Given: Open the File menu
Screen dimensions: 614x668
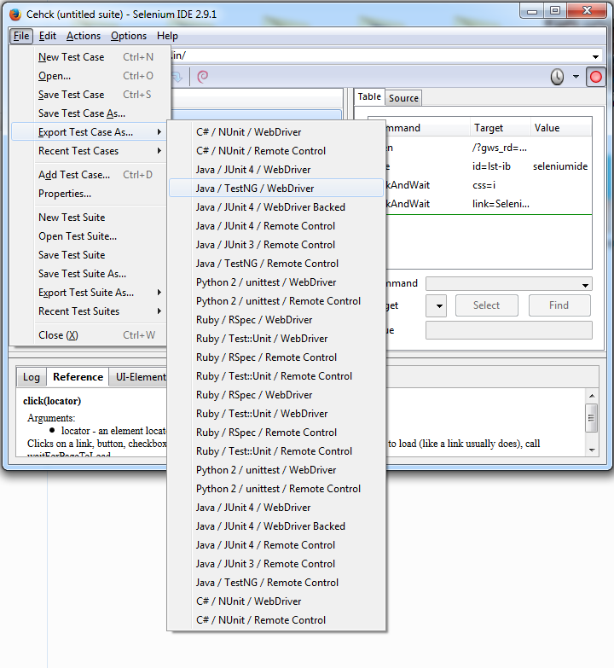Looking at the screenshot, I should coord(21,36).
